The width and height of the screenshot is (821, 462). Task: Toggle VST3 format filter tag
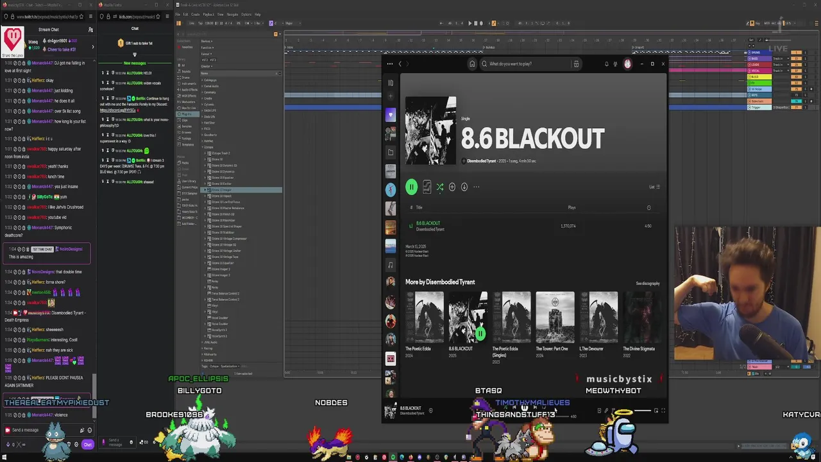point(213,60)
